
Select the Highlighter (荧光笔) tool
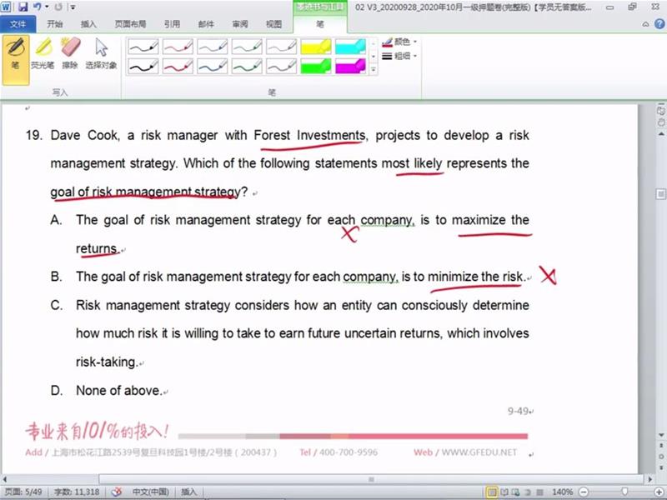(x=43, y=53)
